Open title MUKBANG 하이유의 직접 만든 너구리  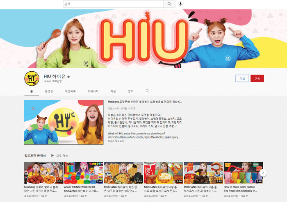(x=121, y=189)
